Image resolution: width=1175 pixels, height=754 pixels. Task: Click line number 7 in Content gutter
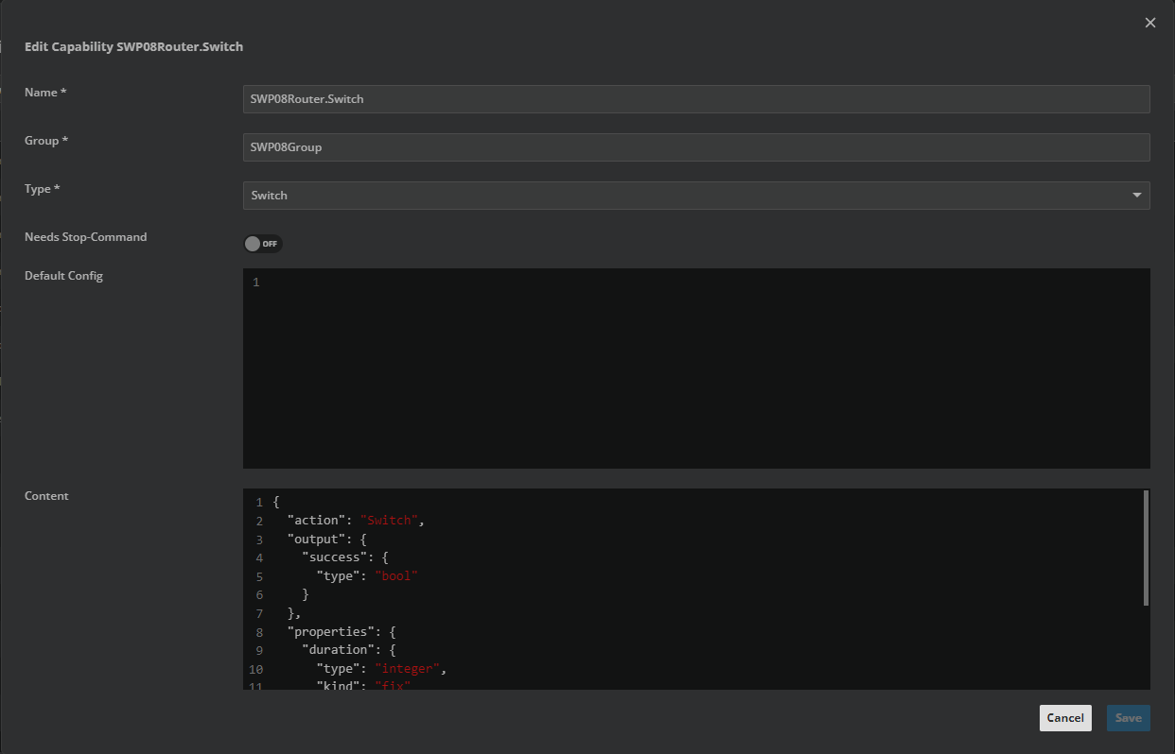258,613
